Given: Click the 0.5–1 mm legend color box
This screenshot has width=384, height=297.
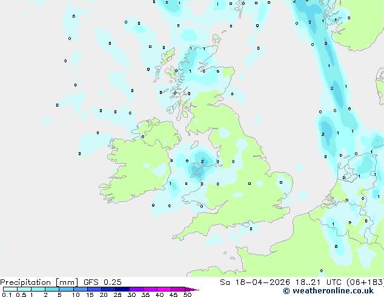Looking at the screenshot, I should point(24,289).
